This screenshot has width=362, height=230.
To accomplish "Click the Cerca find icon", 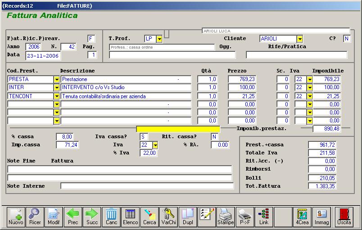I will tap(149, 217).
